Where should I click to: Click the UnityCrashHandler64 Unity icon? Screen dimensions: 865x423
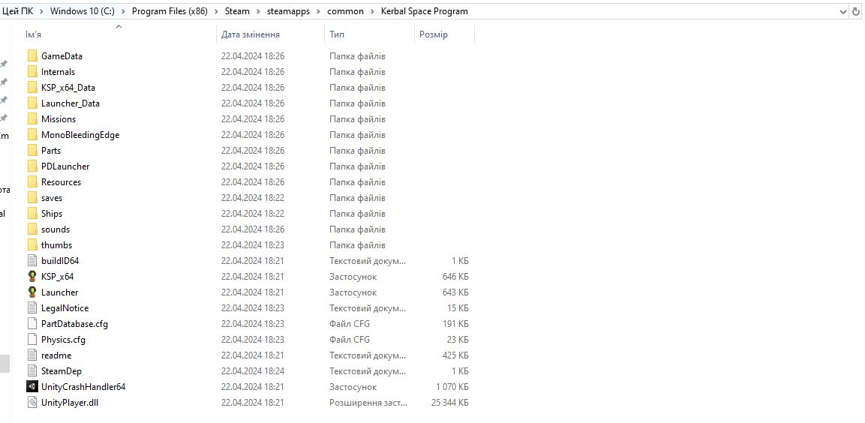point(32,386)
